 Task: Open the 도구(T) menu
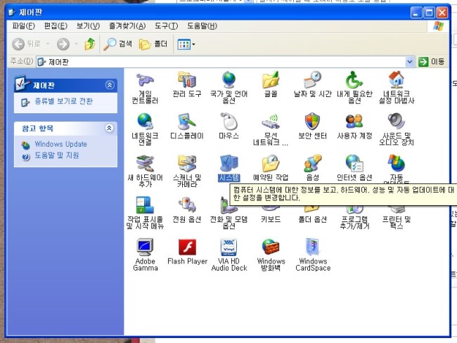[166, 26]
